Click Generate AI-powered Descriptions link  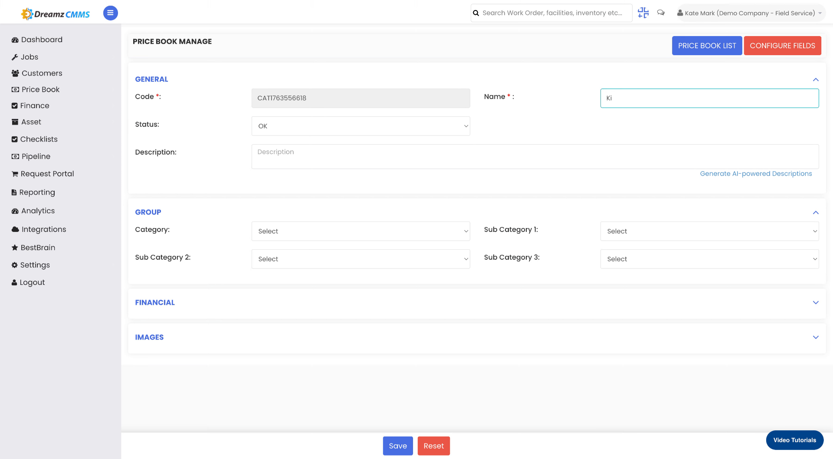click(x=756, y=174)
